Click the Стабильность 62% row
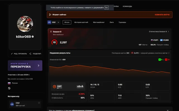Screen dimensions: 179x111 (x=68, y=98)
